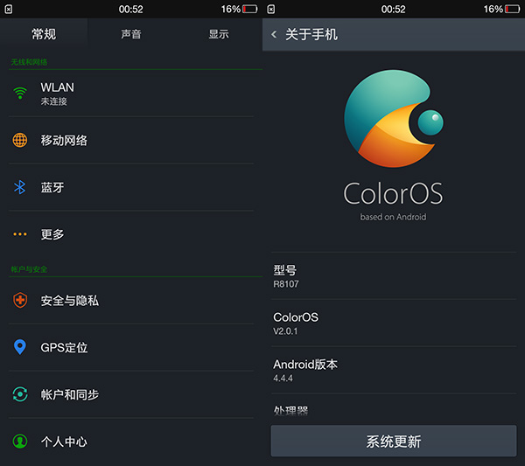Tap the mobile network globe icon

click(x=20, y=140)
